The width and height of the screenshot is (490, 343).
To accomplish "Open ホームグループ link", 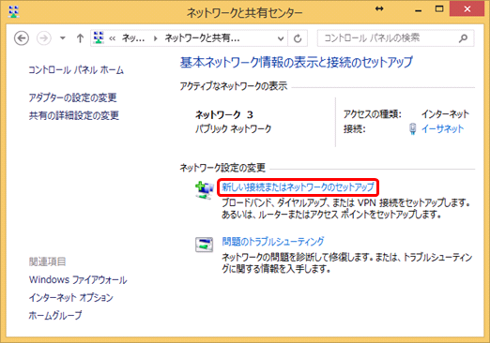I will coord(55,315).
